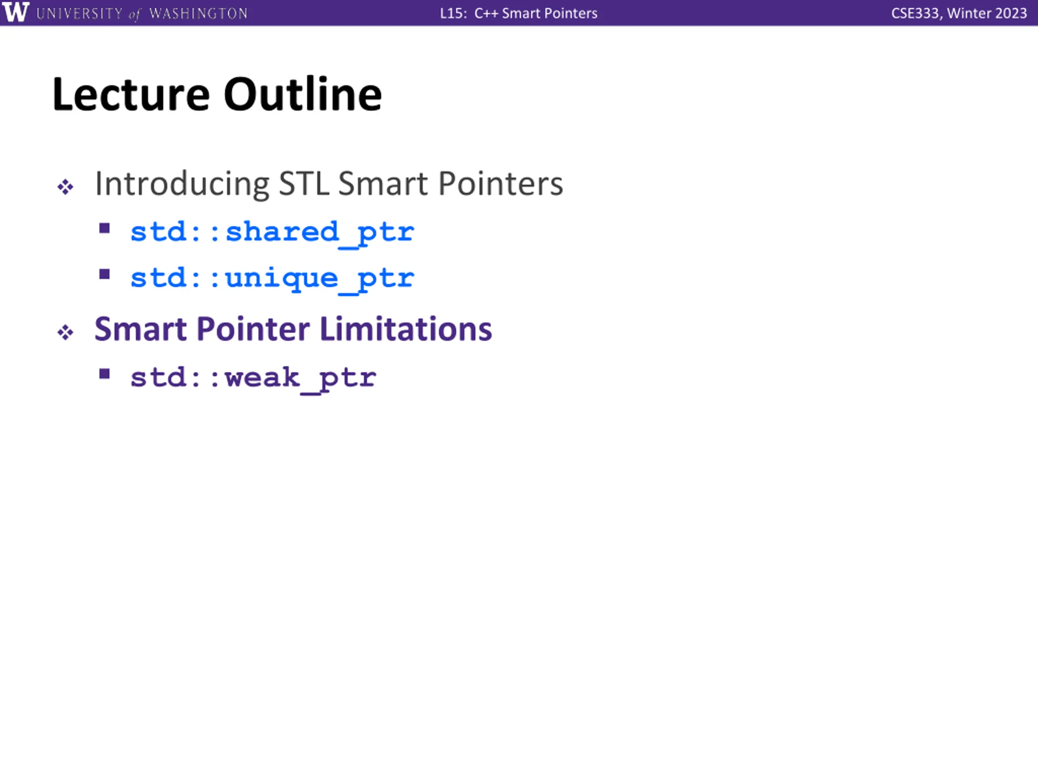Click the 'Lecture Outline' slide title

pyautogui.click(x=217, y=94)
